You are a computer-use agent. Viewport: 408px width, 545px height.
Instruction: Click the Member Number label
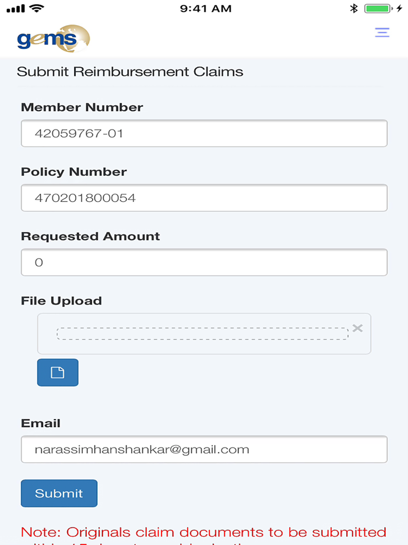point(82,107)
